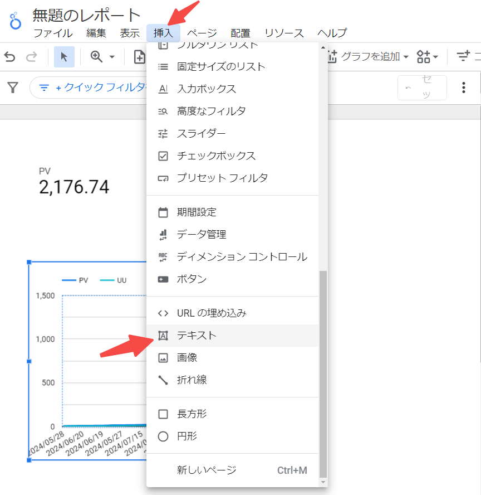Click the funnel filter icon

[13, 88]
